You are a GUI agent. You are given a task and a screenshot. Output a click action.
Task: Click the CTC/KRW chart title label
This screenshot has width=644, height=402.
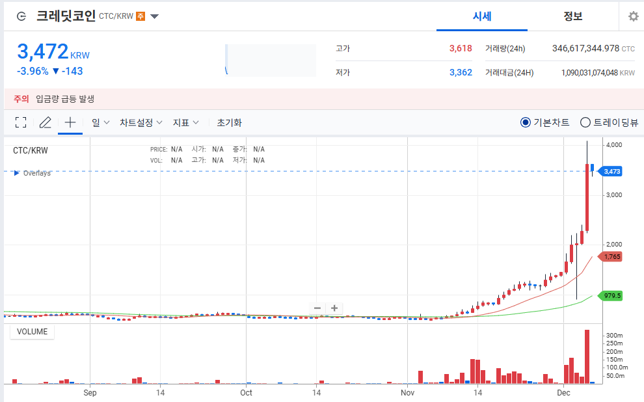click(31, 151)
